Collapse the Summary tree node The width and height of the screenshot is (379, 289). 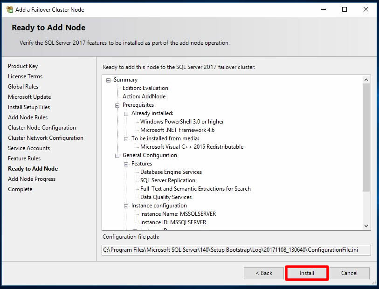pyautogui.click(x=109, y=80)
